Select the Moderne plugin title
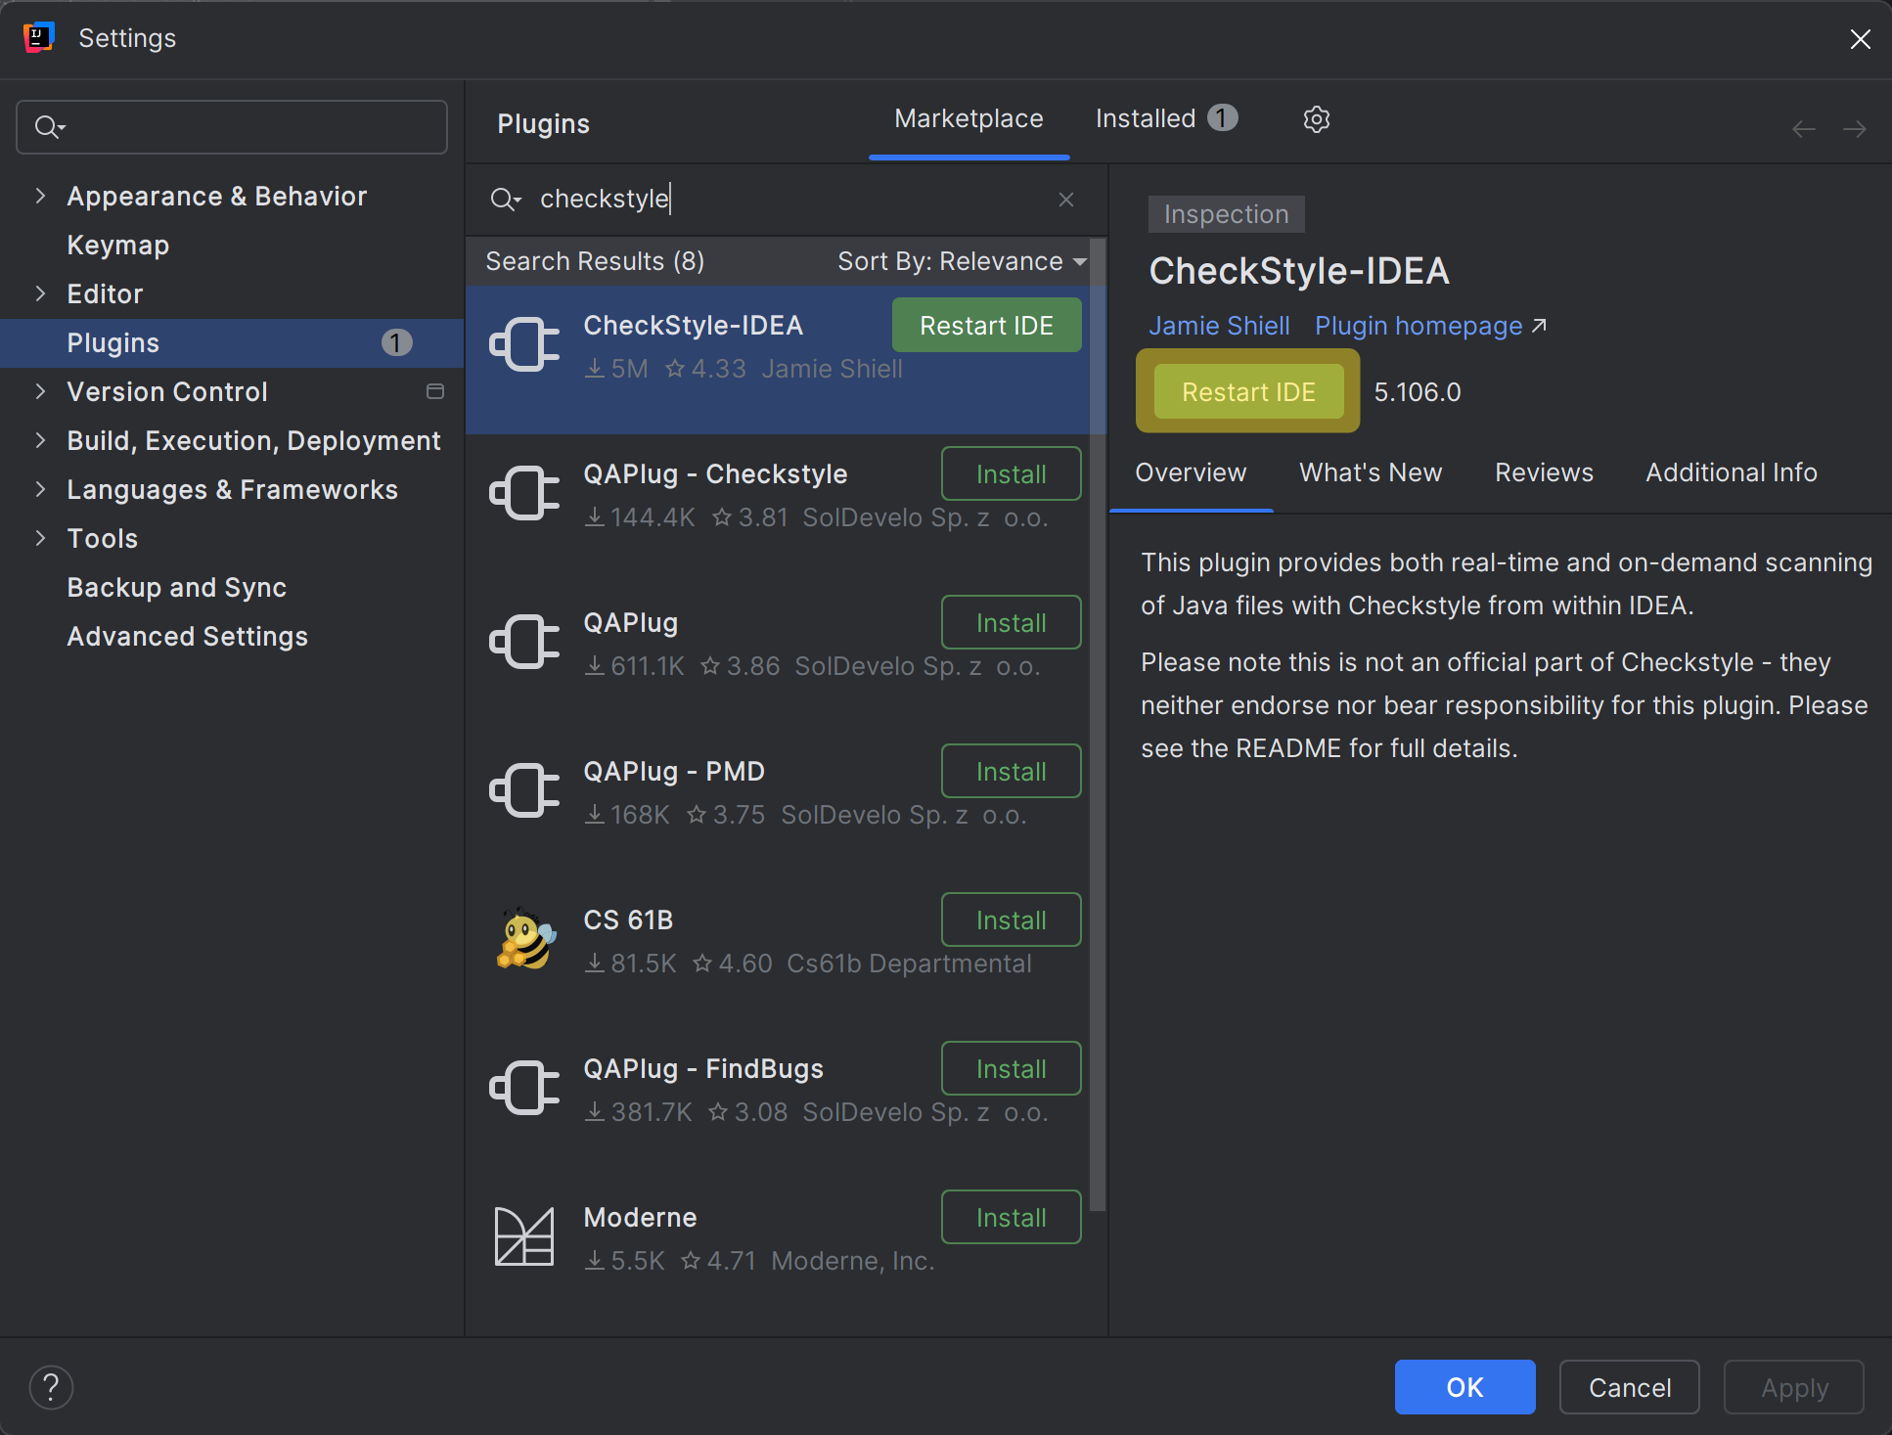The height and width of the screenshot is (1435, 1892). pos(640,1218)
